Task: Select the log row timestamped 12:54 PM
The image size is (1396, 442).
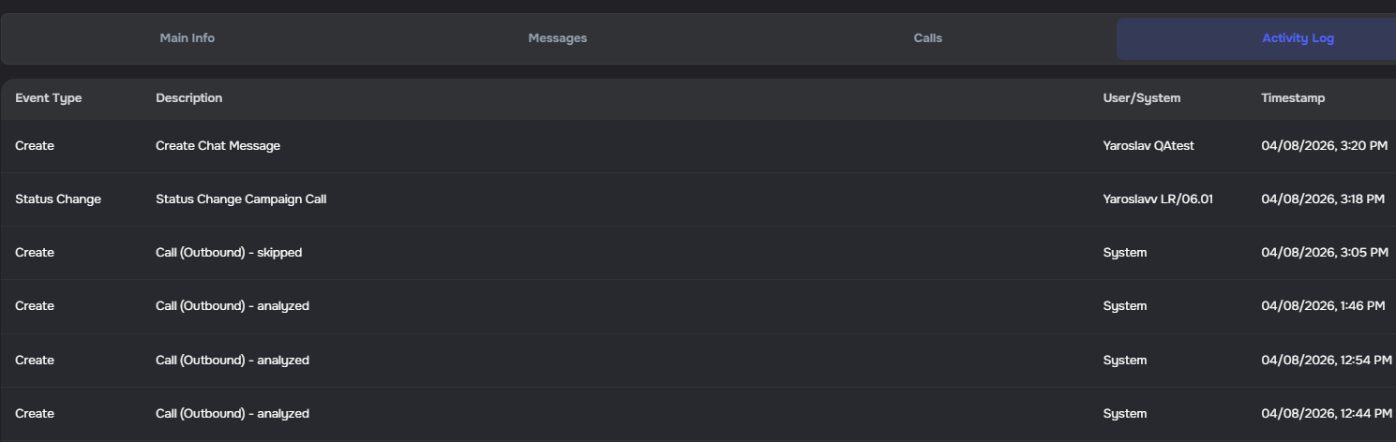Action: point(1326,361)
